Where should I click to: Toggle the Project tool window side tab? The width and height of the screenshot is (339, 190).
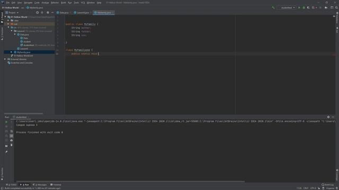2,17
